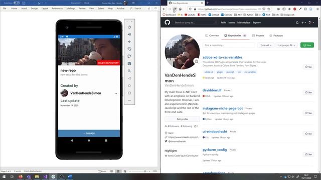Click Find a repository input field
The image size is (321, 180).
(229, 45)
